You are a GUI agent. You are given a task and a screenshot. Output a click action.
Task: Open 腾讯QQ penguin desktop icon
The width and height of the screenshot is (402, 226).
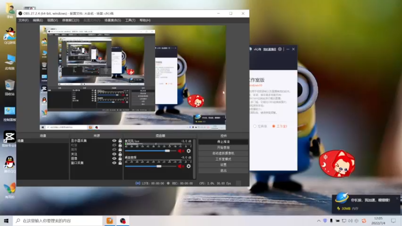coord(10,164)
